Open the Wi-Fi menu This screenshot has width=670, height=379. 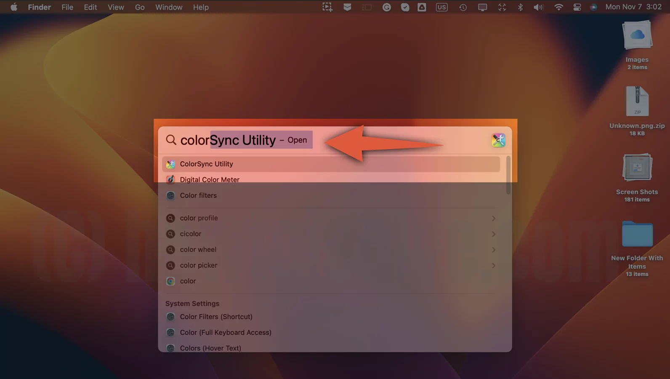point(558,7)
